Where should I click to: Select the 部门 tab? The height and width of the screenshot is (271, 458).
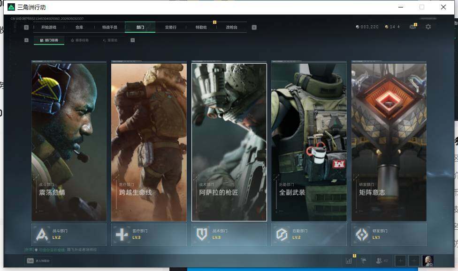coord(140,27)
